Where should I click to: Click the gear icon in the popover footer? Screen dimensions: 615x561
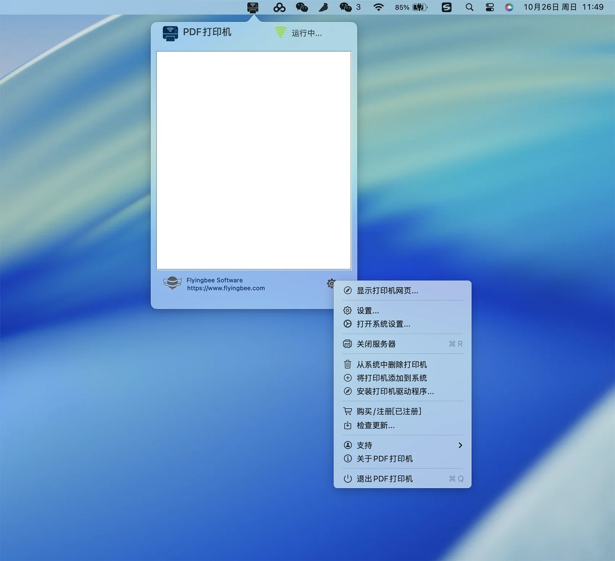(x=331, y=283)
